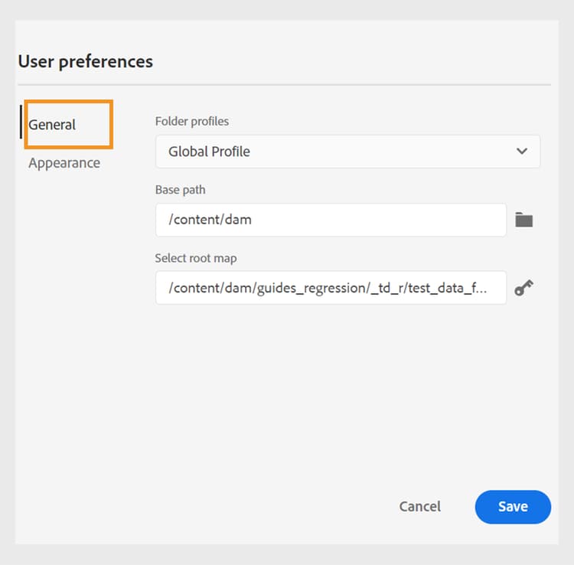Click into the Select root map field
The height and width of the screenshot is (565, 574).
(x=331, y=288)
